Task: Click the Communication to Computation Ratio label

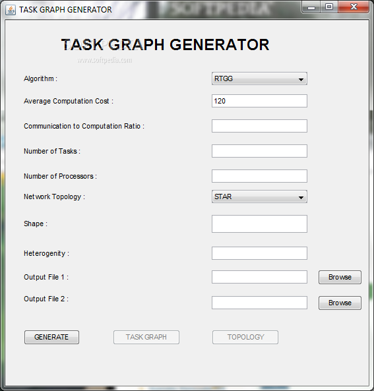Action: pyautogui.click(x=84, y=126)
